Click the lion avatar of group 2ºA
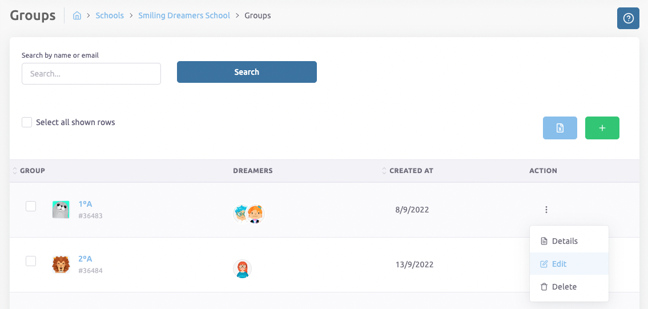Viewport: 648px width, 309px height. [61, 264]
